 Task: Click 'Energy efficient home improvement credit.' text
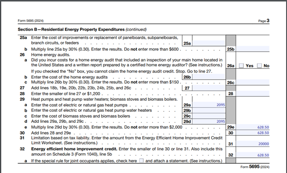click(75, 149)
